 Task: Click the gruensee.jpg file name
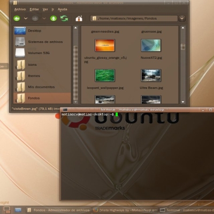coord(151,32)
